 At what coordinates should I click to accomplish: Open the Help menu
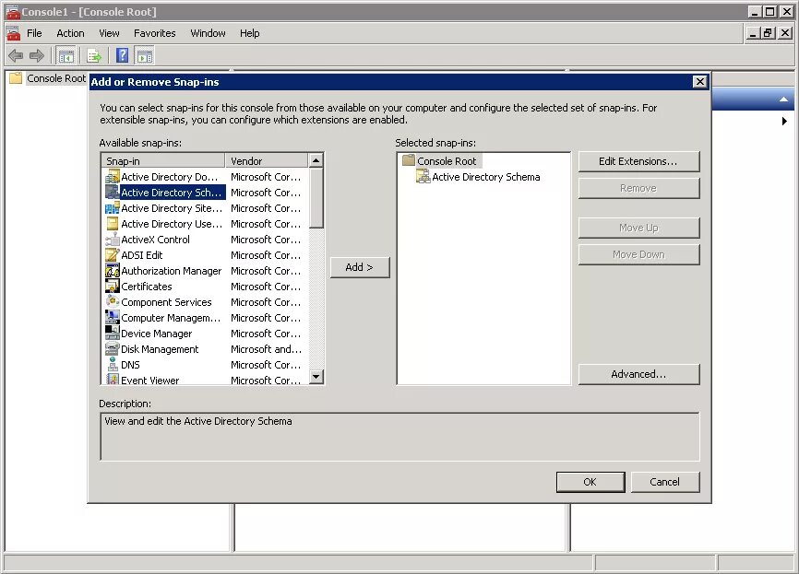pyautogui.click(x=250, y=33)
